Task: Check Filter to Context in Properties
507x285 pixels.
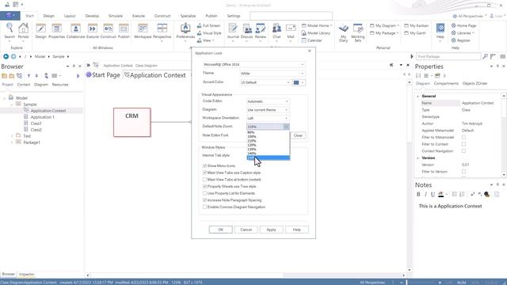Action: pos(463,144)
